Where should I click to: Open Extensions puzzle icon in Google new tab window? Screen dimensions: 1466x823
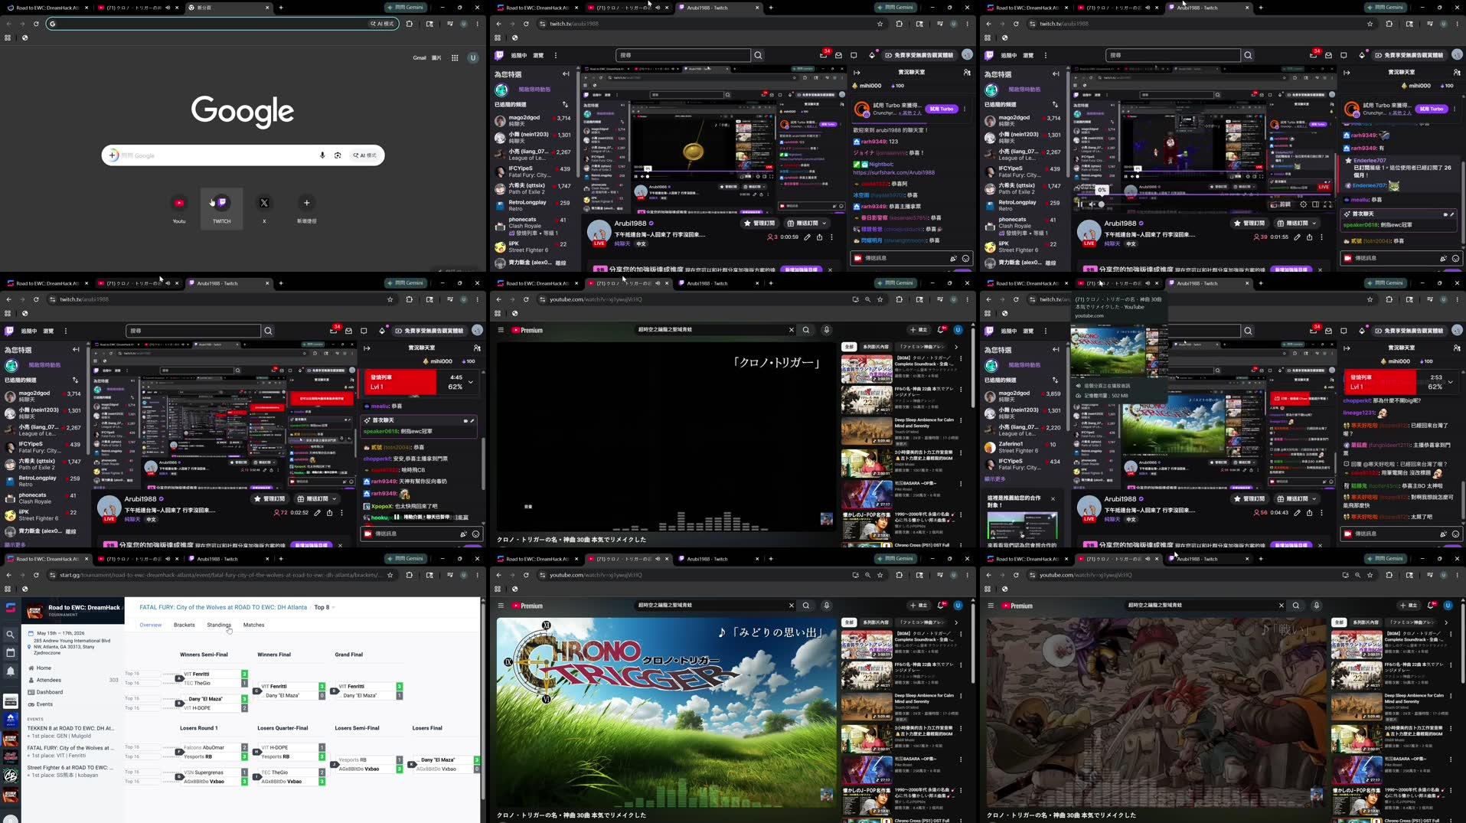(409, 24)
